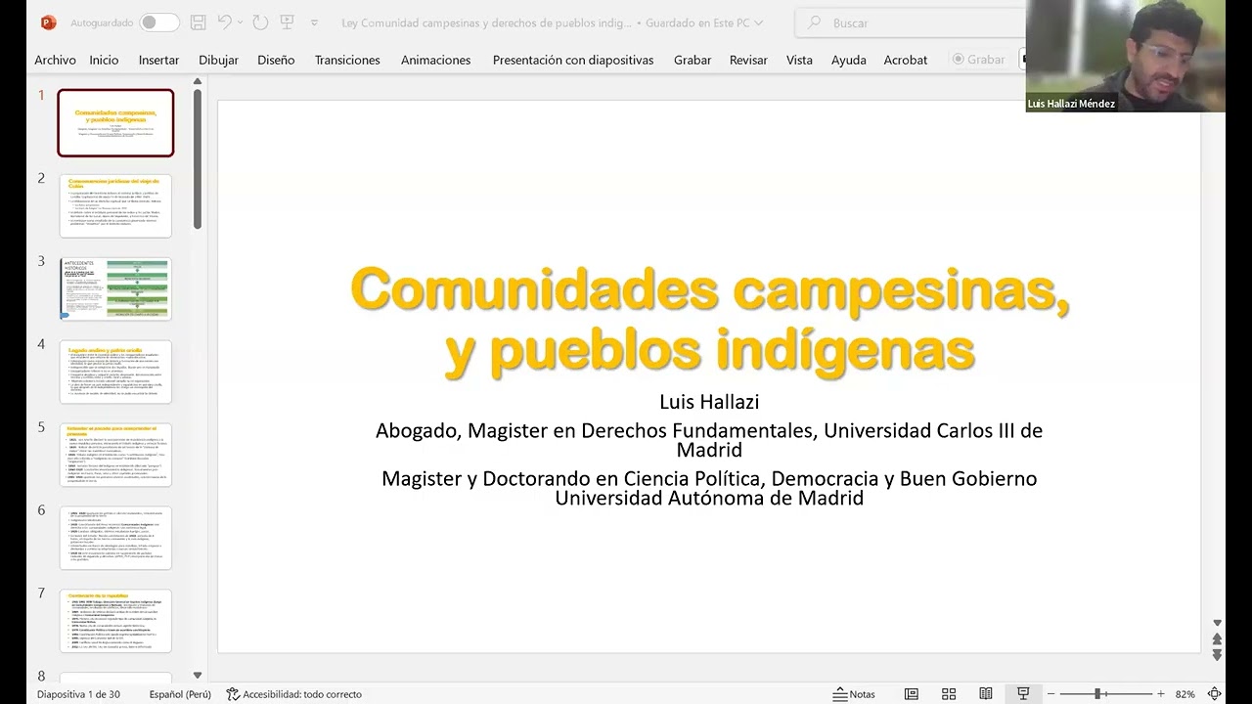Open the file save location dropdown in title
The width and height of the screenshot is (1252, 704).
point(759,22)
